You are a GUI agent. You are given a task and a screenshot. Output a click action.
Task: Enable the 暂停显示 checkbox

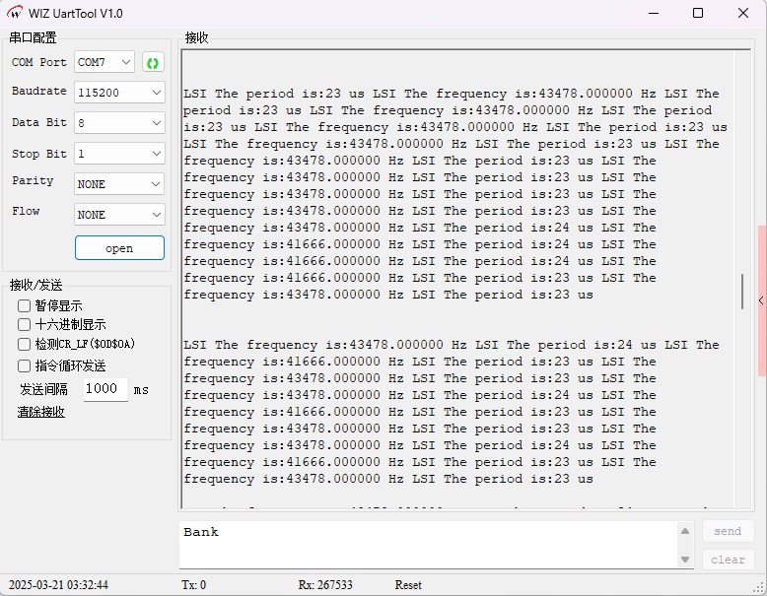[x=25, y=305]
